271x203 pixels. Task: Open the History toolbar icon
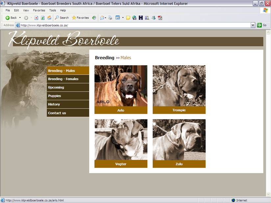[94, 18]
